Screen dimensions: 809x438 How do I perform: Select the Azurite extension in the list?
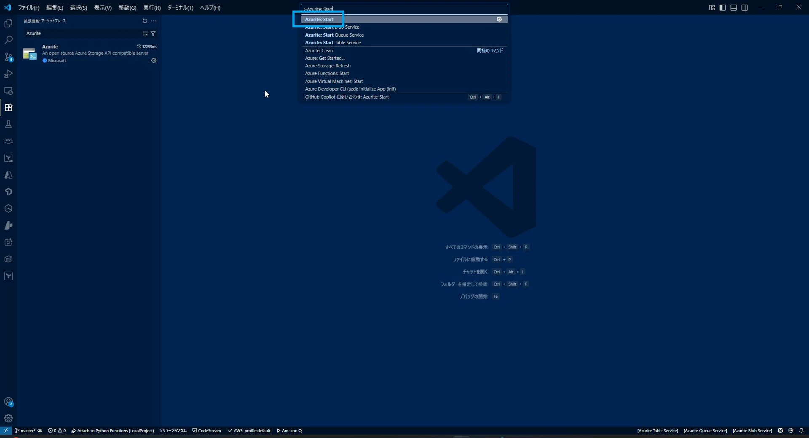pyautogui.click(x=89, y=53)
